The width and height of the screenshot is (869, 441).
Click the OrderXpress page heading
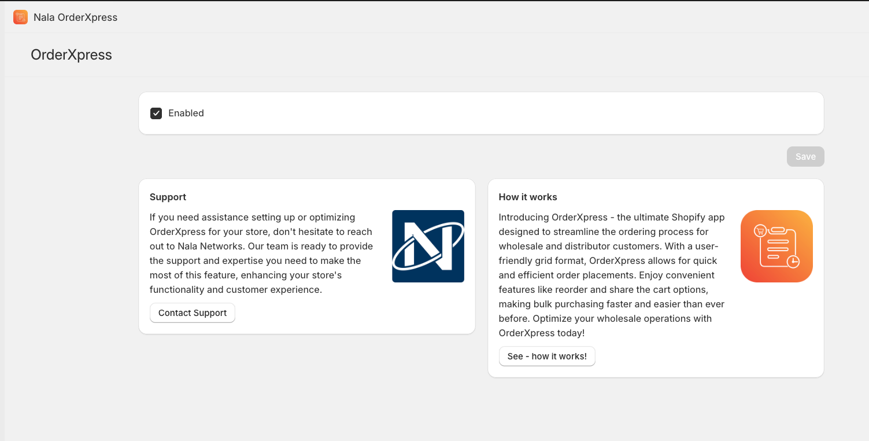point(71,55)
